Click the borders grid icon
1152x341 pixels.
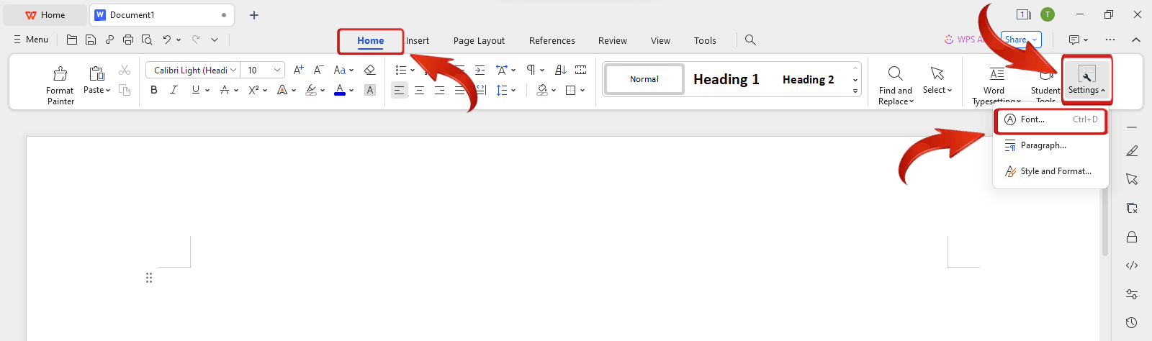click(x=571, y=90)
